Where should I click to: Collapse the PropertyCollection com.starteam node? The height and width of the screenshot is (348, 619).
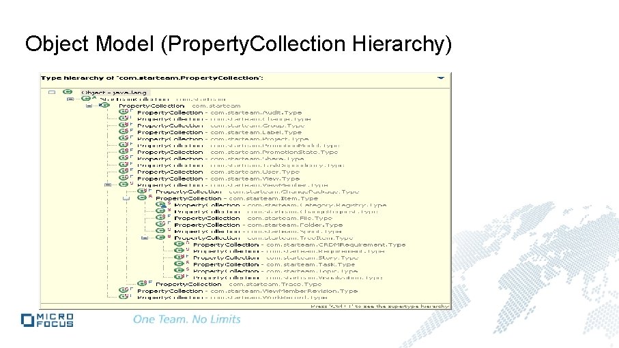point(89,106)
